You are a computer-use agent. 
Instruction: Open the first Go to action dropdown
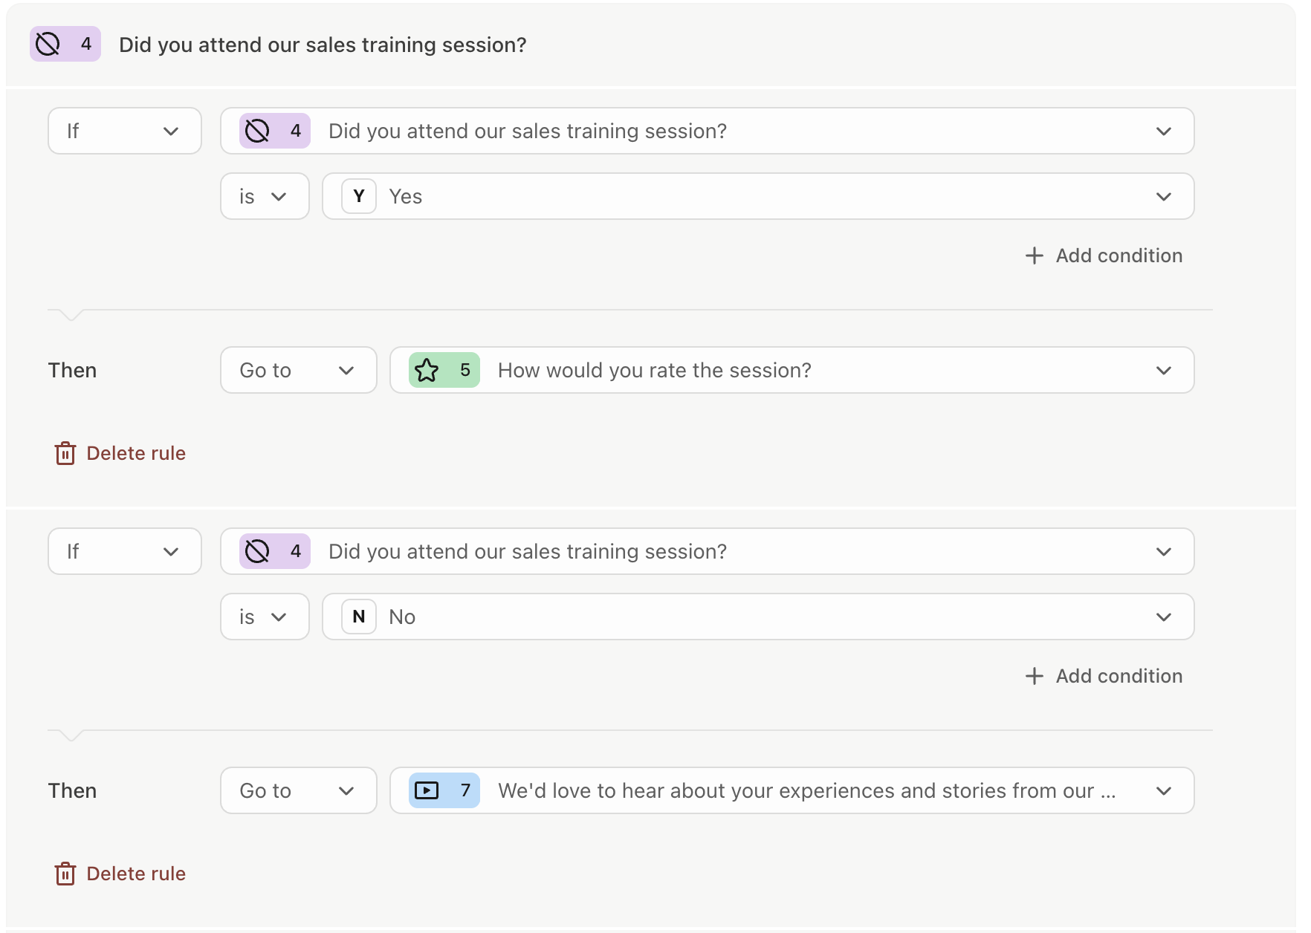[x=299, y=370]
